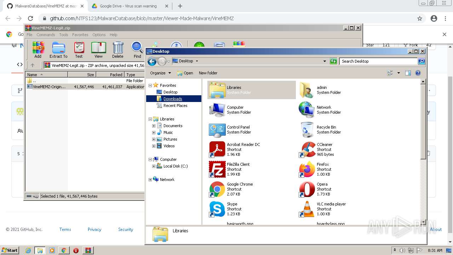453x255 pixels.
Task: Select Recent Places in Favorites
Action: point(175,106)
